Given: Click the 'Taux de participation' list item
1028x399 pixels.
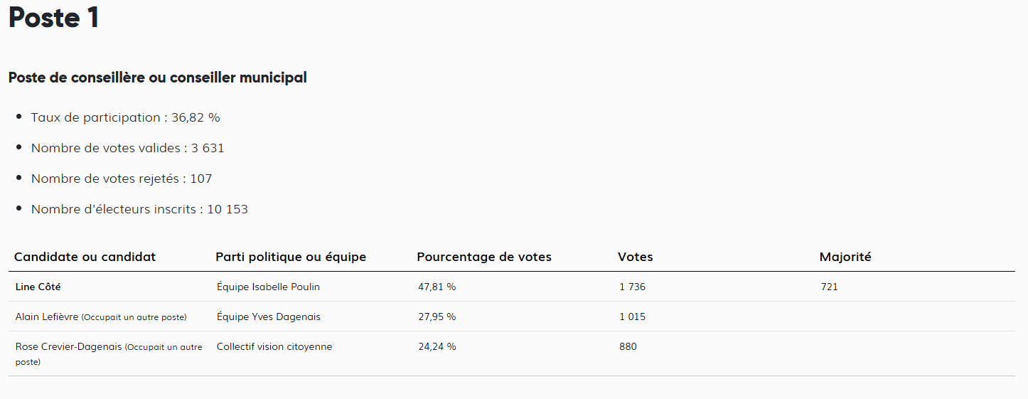Looking at the screenshot, I should tap(125, 117).
